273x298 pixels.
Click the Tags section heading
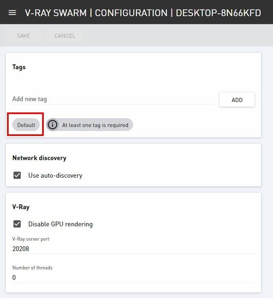(19, 67)
